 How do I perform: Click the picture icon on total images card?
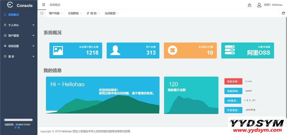click(58, 50)
